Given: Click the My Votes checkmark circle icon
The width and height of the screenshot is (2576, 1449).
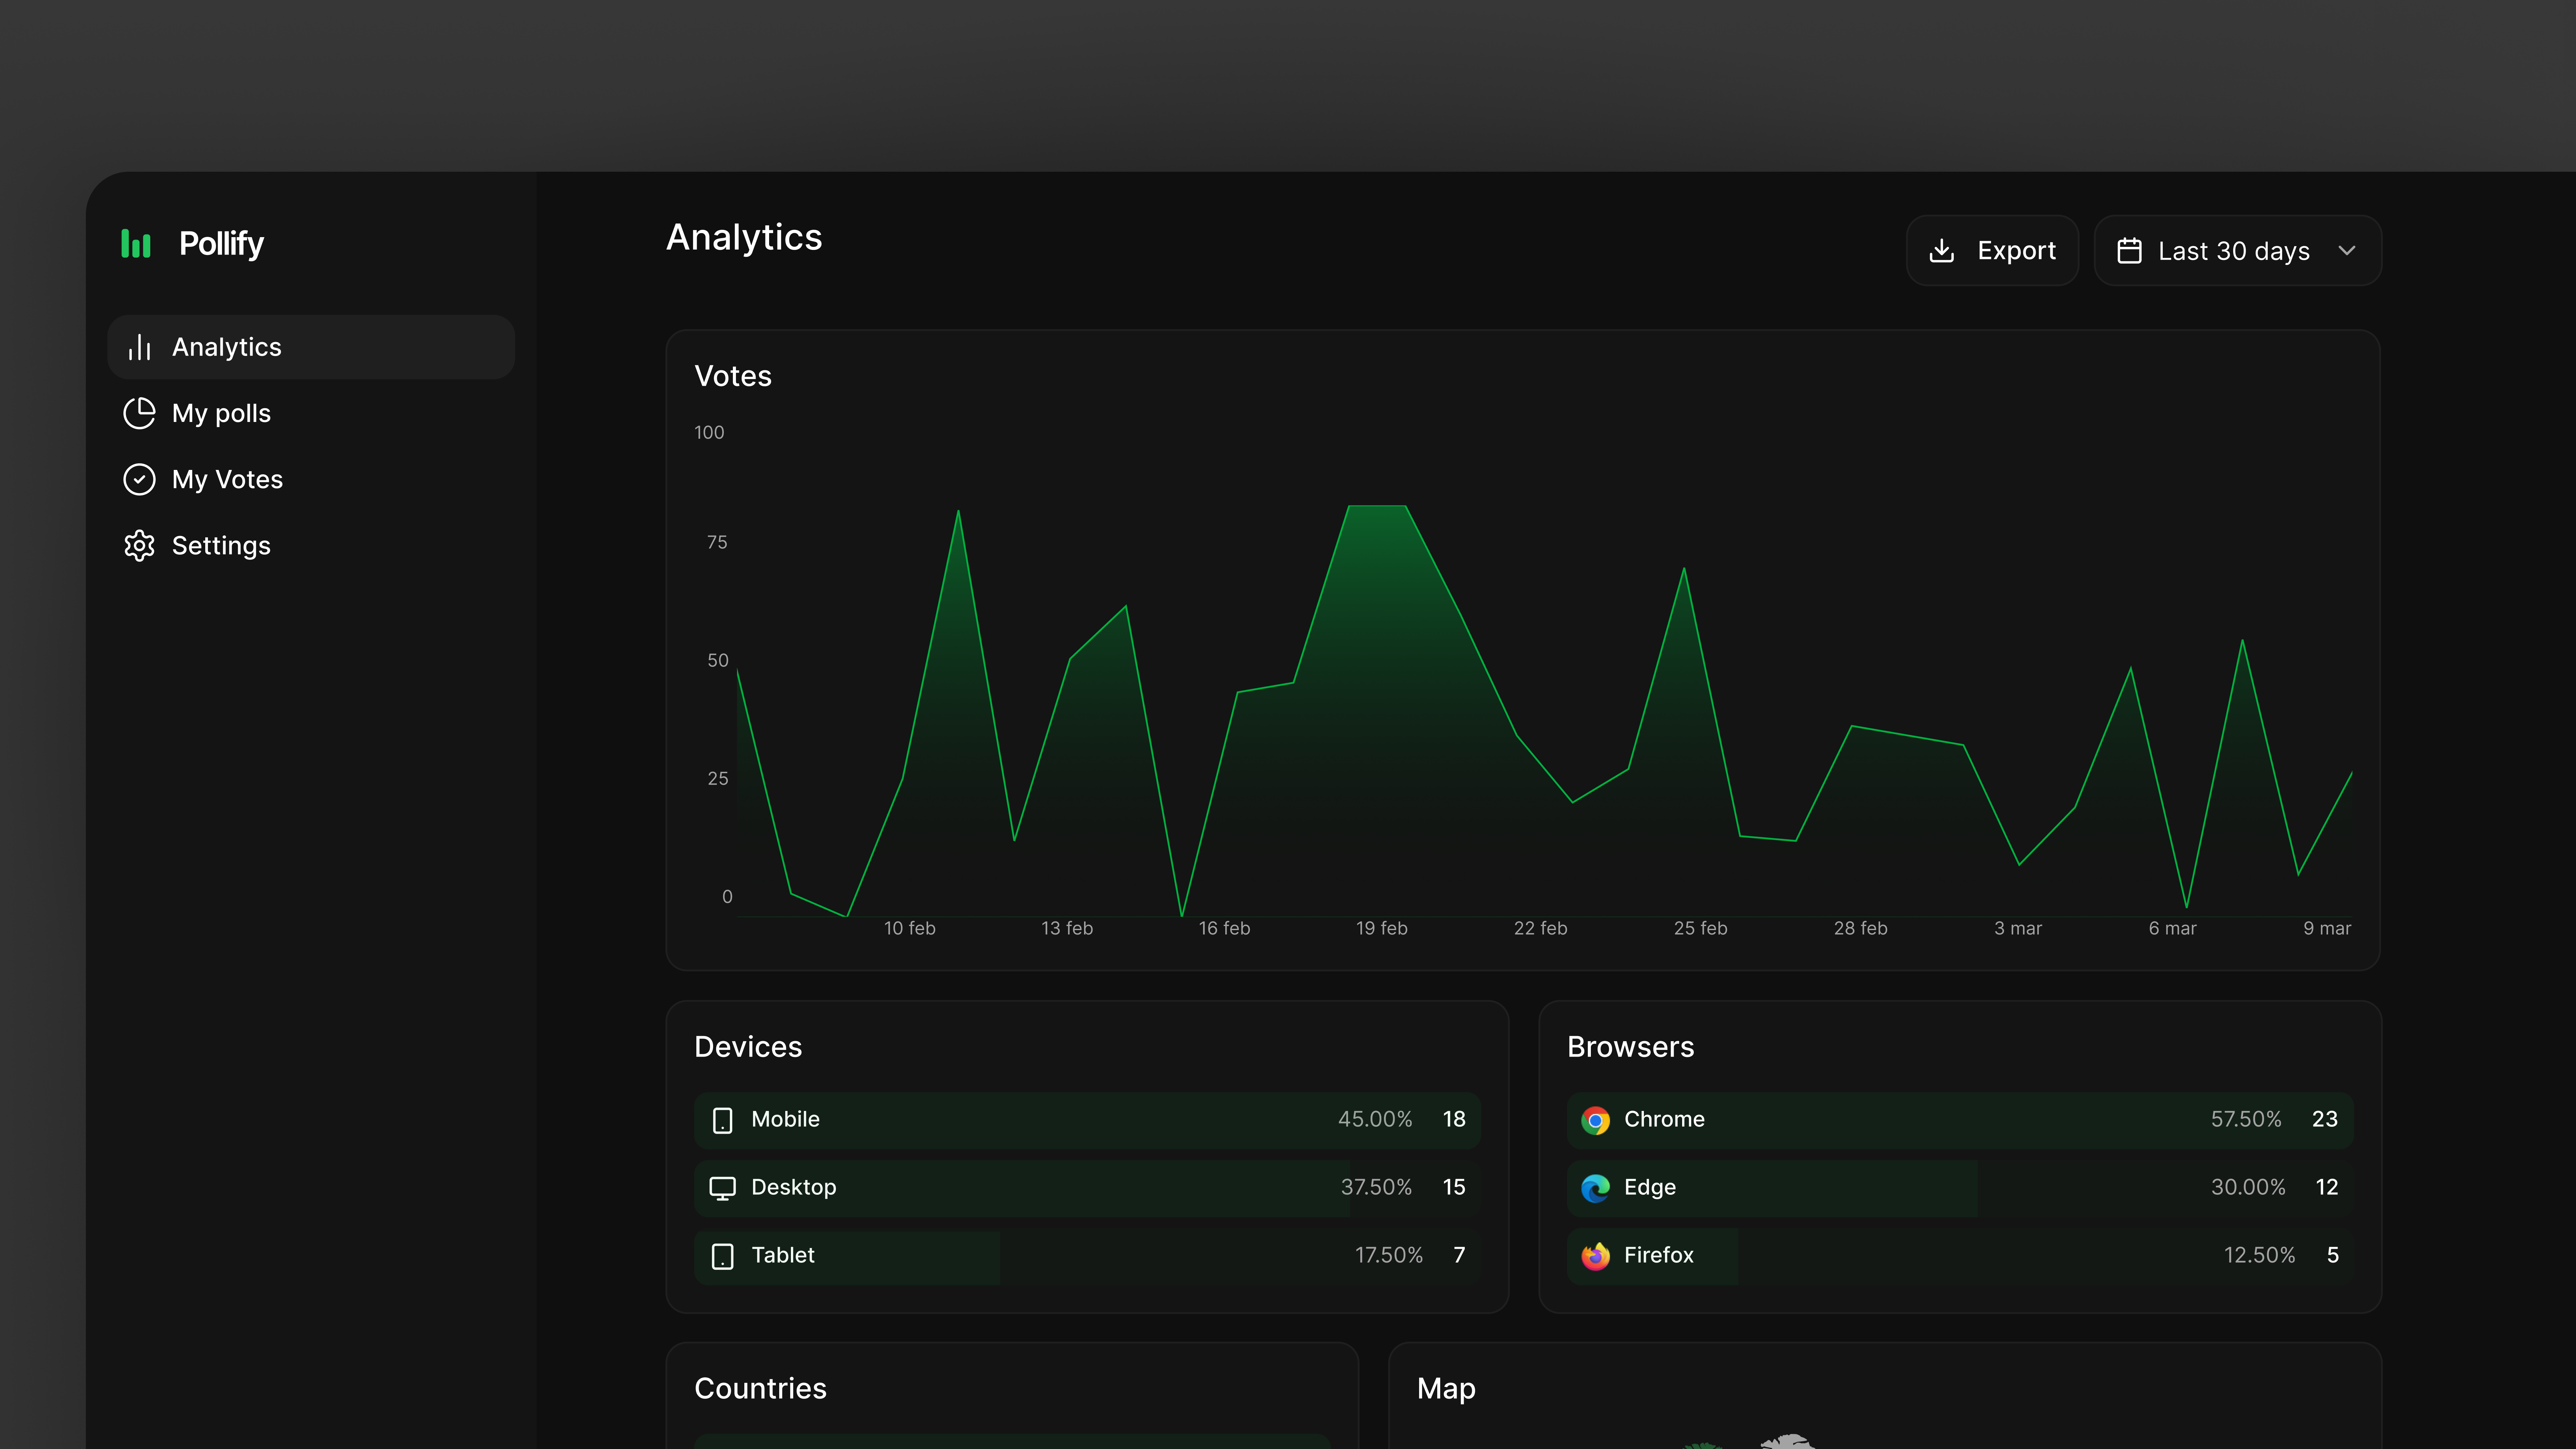Looking at the screenshot, I should click(139, 479).
